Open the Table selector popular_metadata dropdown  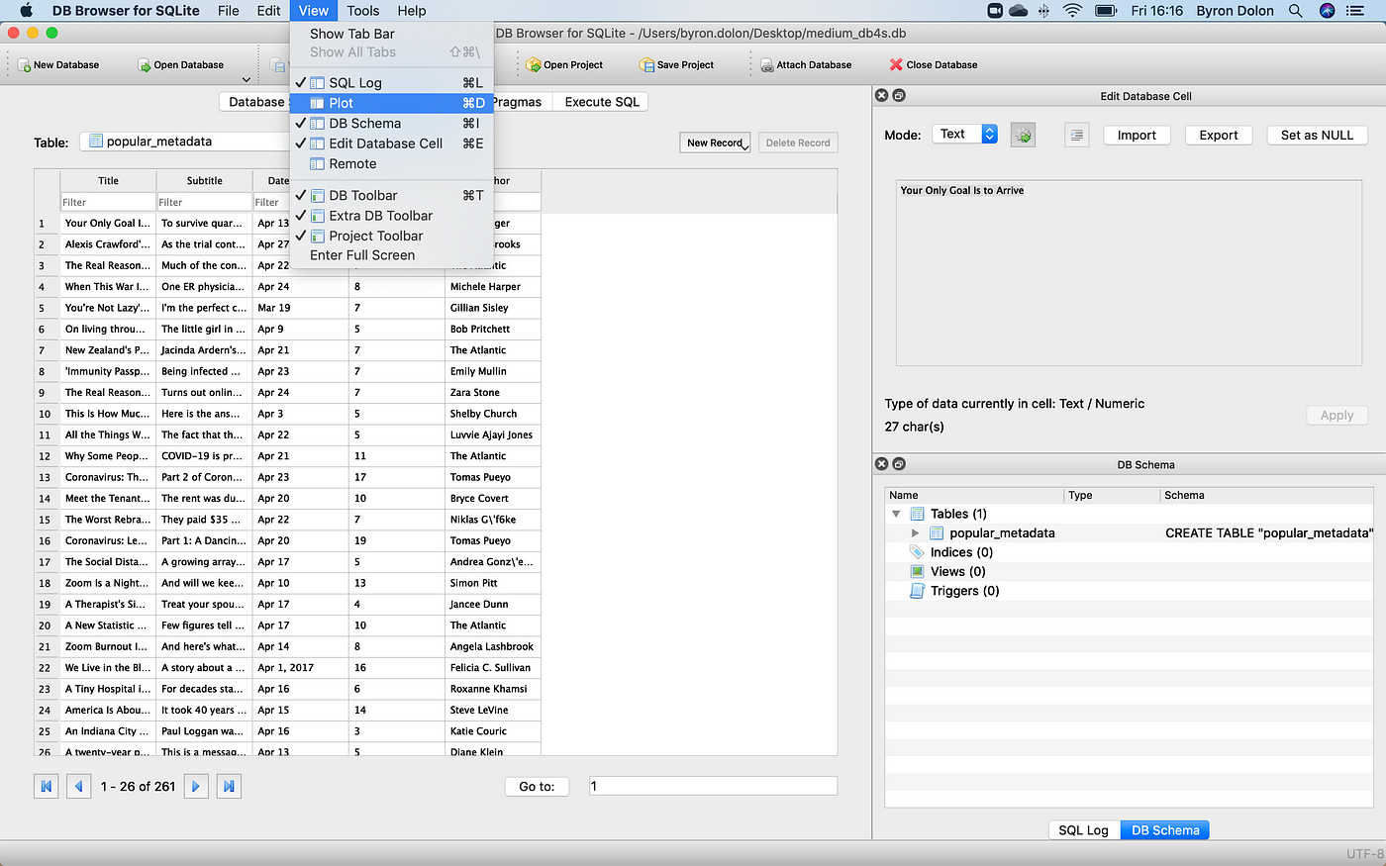point(185,142)
